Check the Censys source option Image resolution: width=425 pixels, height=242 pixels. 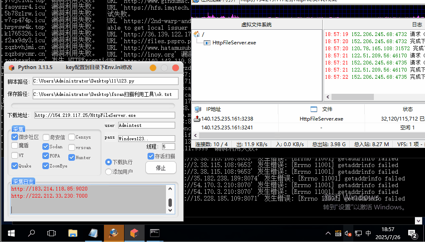[x=72, y=137]
